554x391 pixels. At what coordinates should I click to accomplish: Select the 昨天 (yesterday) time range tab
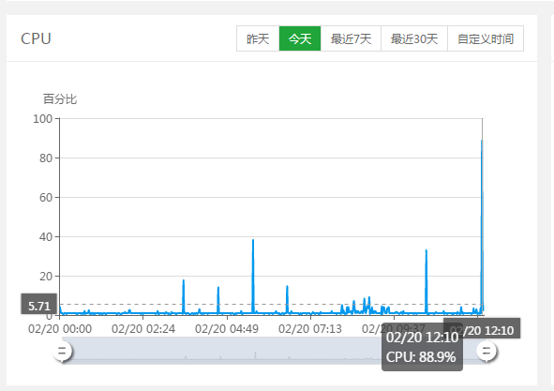258,38
